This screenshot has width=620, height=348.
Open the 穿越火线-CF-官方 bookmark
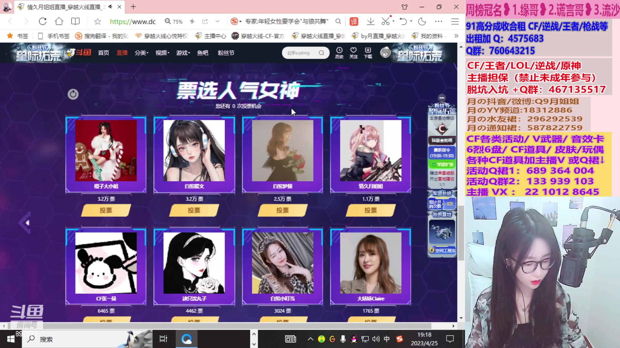pyautogui.click(x=258, y=36)
